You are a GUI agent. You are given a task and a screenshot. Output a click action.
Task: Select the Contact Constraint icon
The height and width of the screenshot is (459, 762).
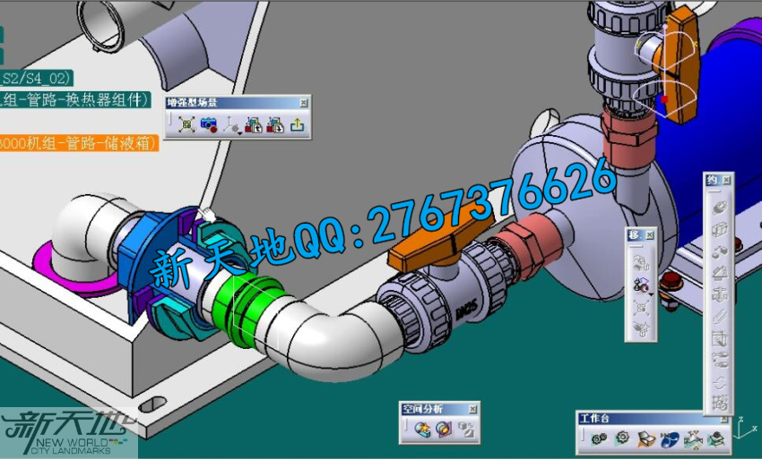click(719, 229)
